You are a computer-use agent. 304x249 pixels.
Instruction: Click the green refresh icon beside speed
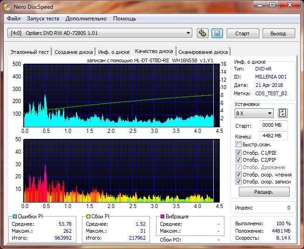(282, 113)
